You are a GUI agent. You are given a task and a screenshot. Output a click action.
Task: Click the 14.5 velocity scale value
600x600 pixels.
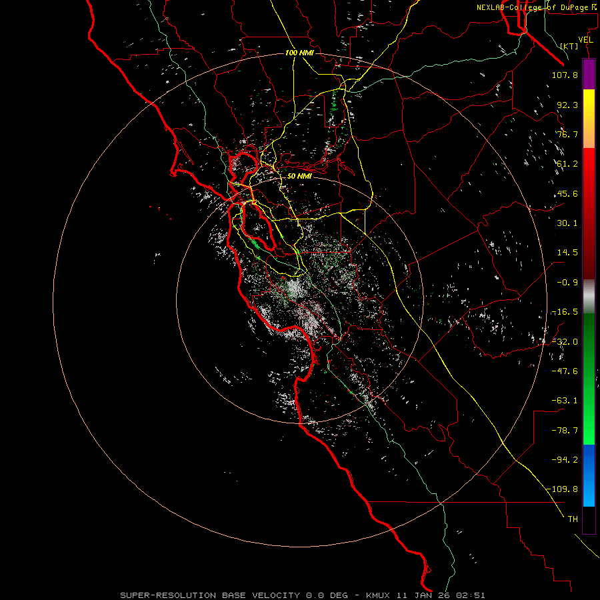coord(567,253)
